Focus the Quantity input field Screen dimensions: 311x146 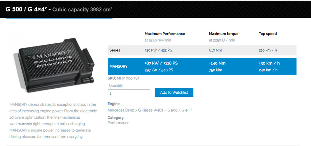(x=129, y=93)
